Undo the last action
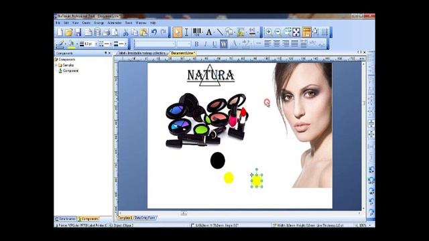Viewport: 429px width, 241px height. coord(154,32)
